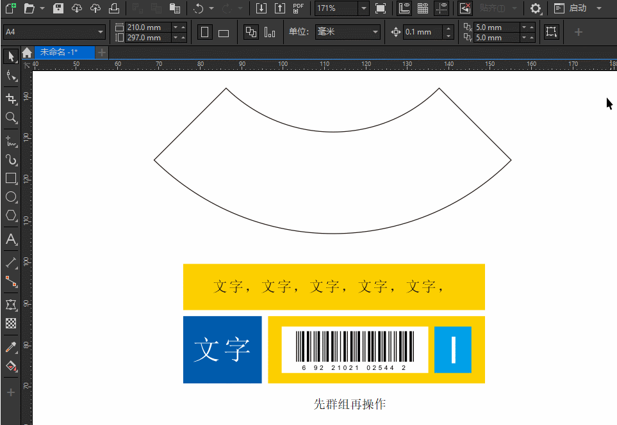Screen dimensions: 617x425
Task: Select the Connector tool
Action: pos(11,282)
